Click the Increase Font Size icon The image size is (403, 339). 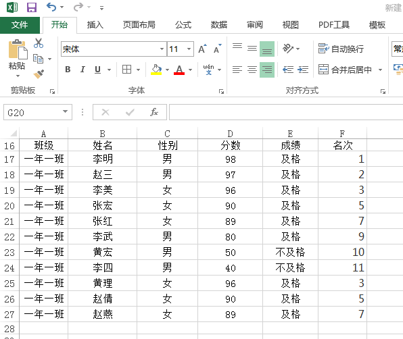[203, 49]
